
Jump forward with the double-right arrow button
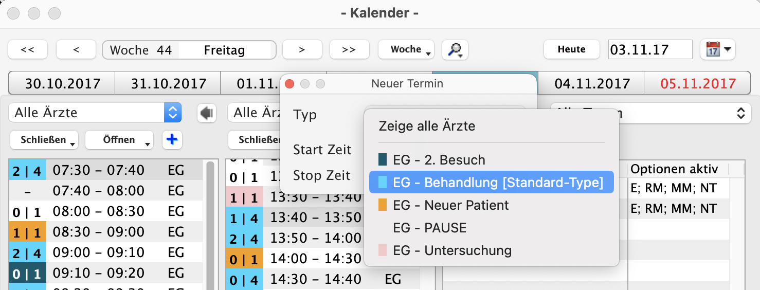pyautogui.click(x=349, y=50)
